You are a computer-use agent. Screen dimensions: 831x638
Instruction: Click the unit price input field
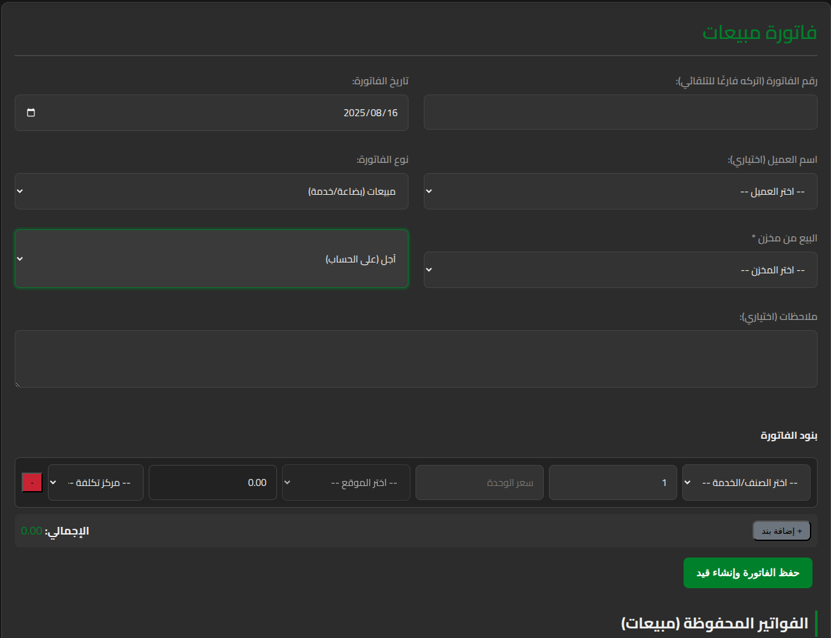coord(479,483)
